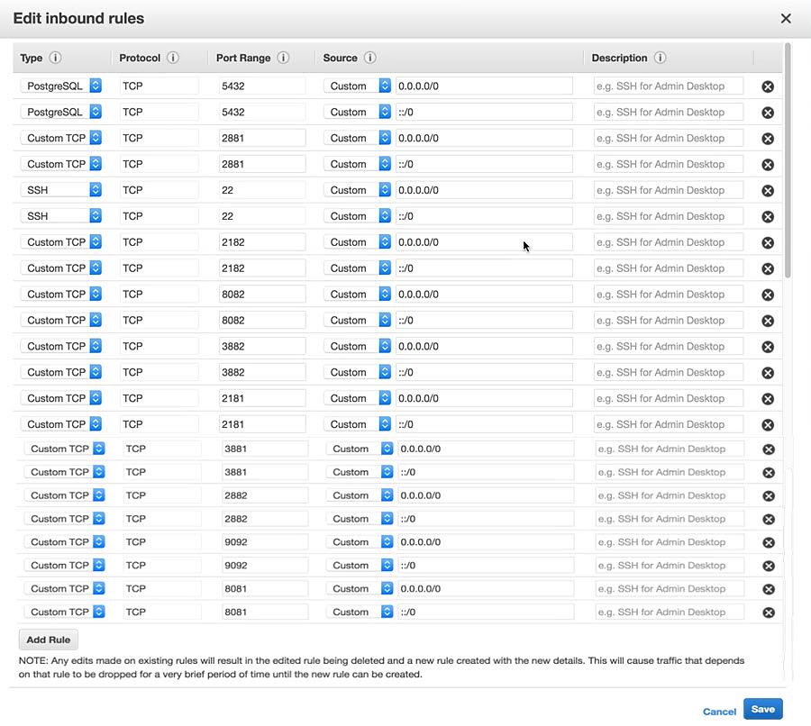
Task: Click the Type column header
Action: point(31,58)
